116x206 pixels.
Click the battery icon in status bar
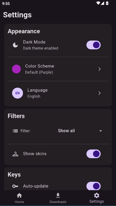coord(107,3)
